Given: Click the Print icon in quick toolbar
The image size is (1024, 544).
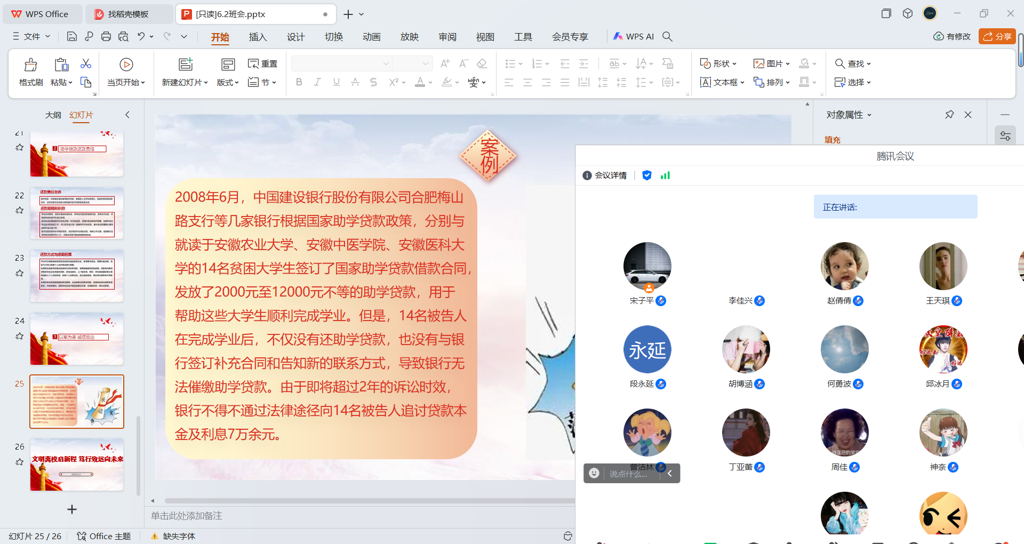Looking at the screenshot, I should (x=106, y=36).
